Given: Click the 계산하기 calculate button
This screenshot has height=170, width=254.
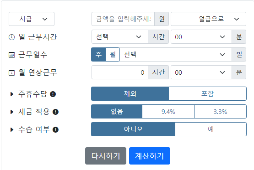Looking at the screenshot, I should click(150, 156).
